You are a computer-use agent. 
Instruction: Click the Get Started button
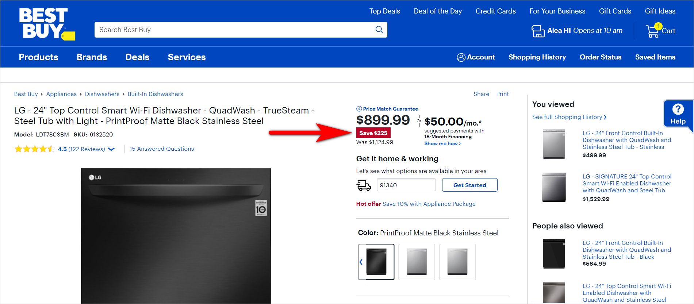(469, 185)
